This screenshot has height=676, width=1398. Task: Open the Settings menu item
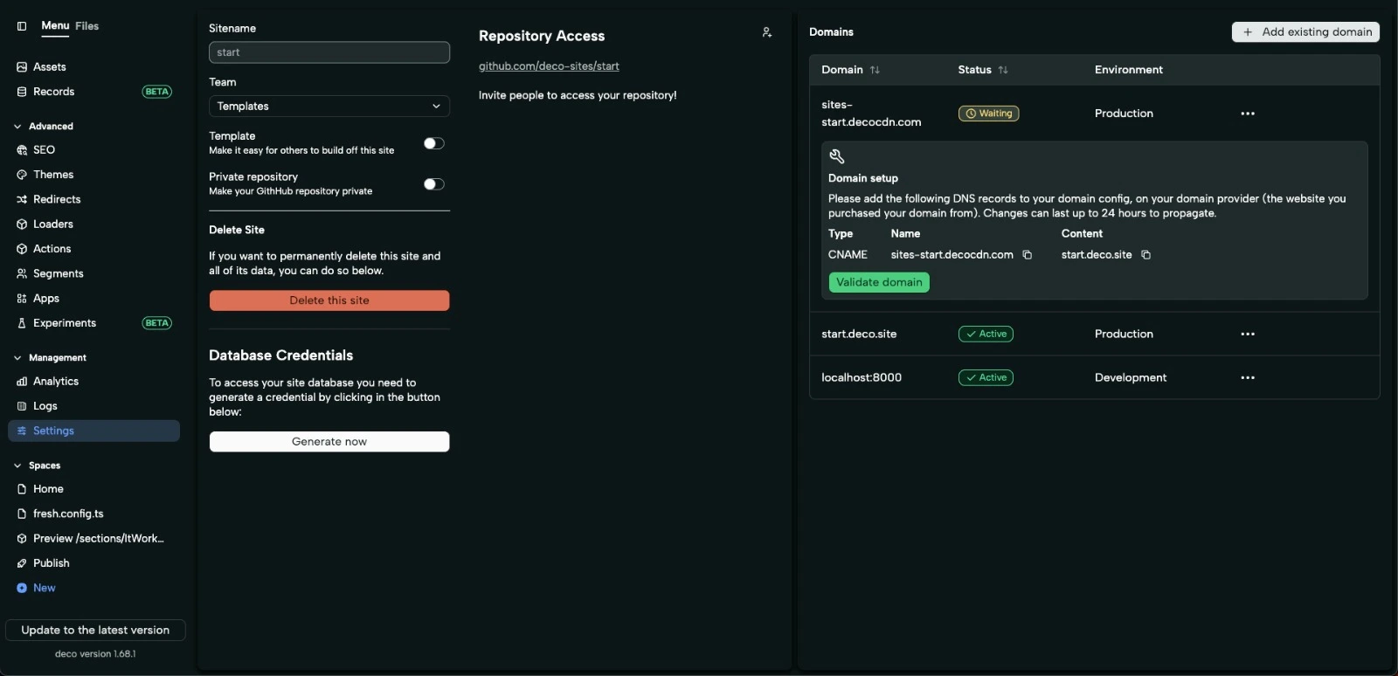[94, 431]
